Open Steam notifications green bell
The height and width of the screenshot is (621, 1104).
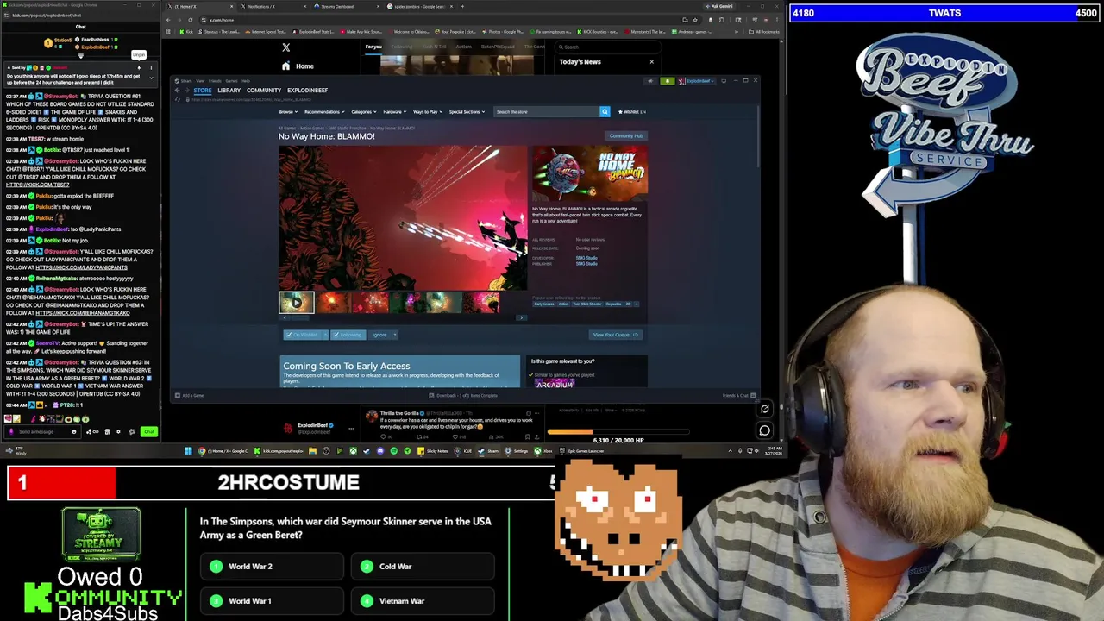(667, 81)
